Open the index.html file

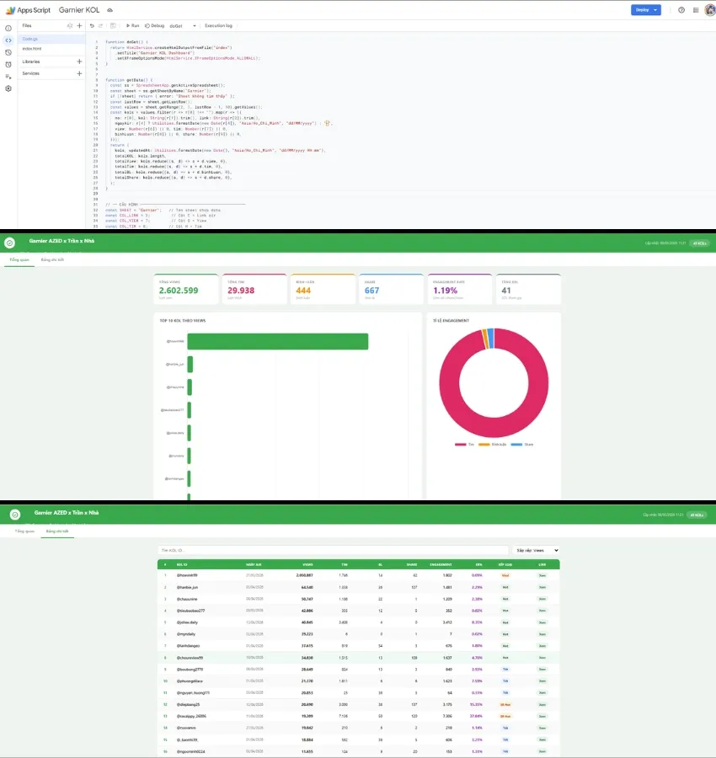[51, 49]
